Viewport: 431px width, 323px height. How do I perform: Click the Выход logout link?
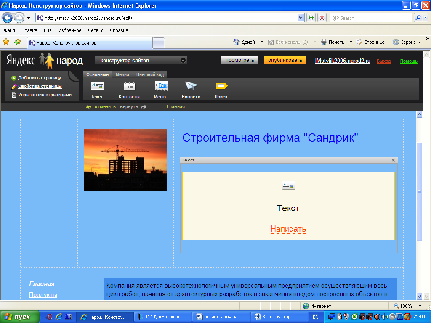(x=384, y=61)
